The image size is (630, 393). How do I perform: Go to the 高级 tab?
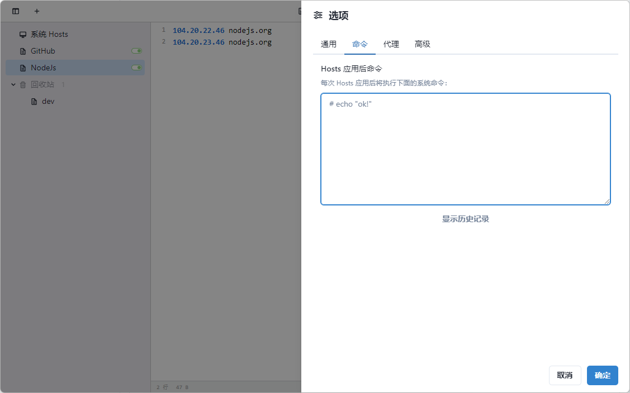423,44
